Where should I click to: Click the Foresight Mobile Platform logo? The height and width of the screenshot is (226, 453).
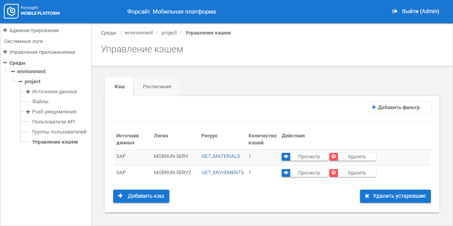click(32, 11)
